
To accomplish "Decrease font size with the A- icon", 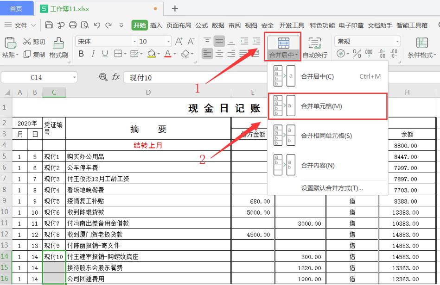I will 191,42.
